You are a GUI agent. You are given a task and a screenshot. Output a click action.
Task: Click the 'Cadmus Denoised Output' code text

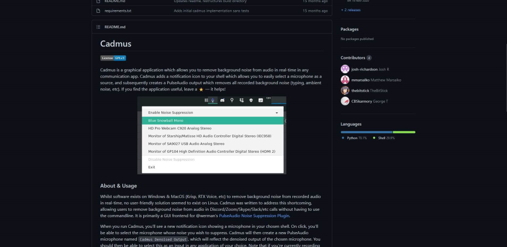pos(163,239)
